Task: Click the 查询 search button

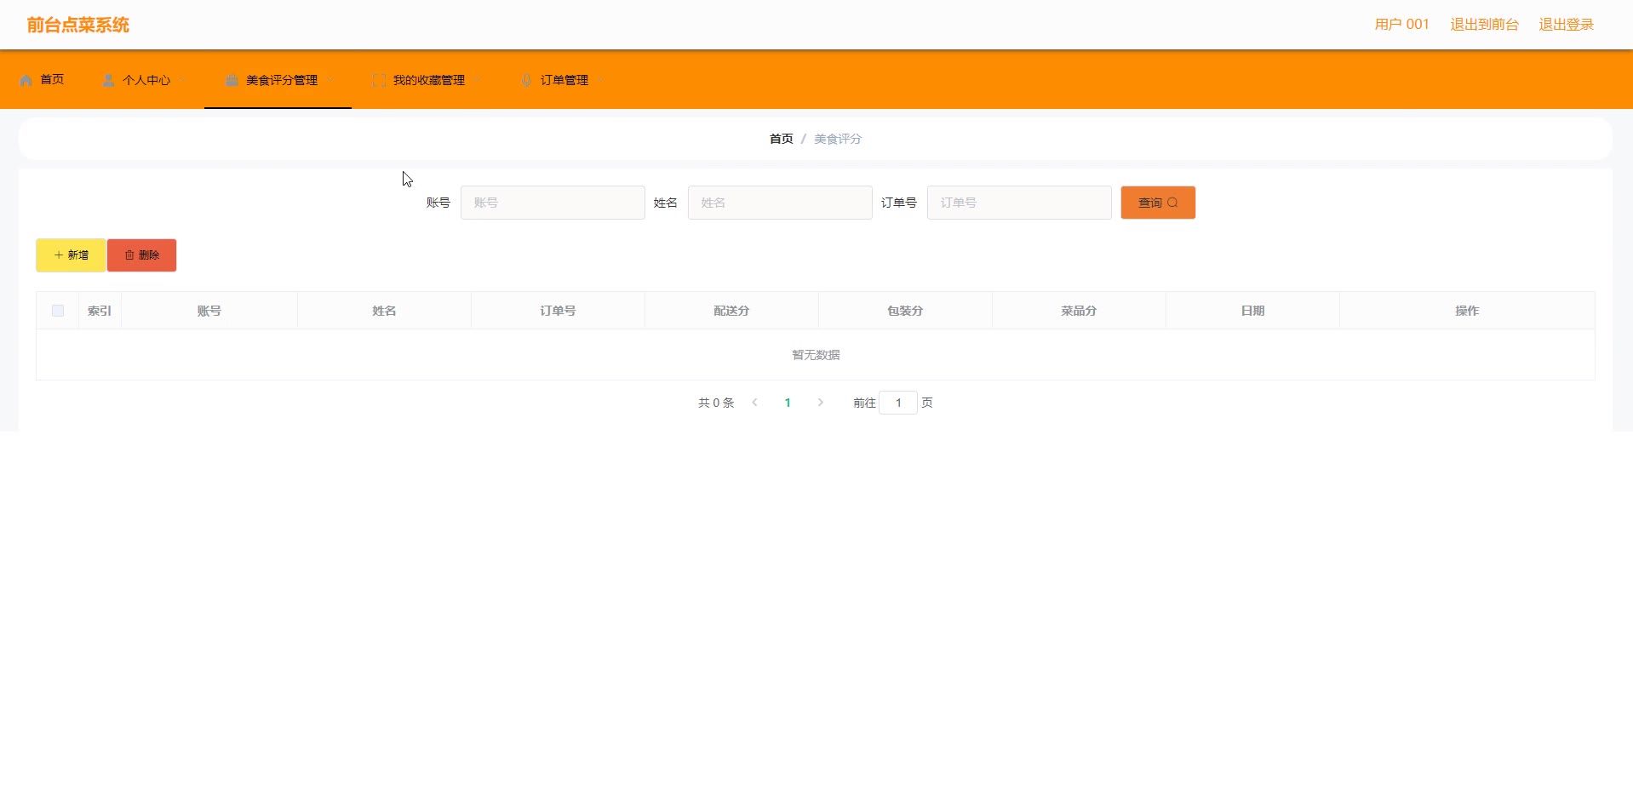Action: point(1158,203)
